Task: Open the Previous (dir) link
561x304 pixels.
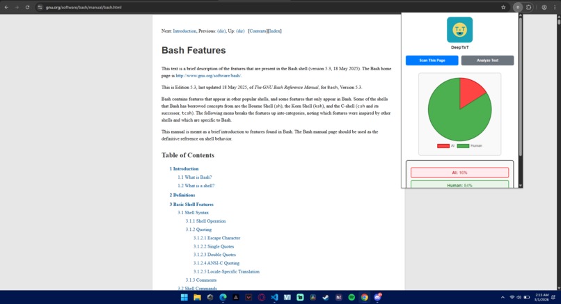Action: point(221,31)
